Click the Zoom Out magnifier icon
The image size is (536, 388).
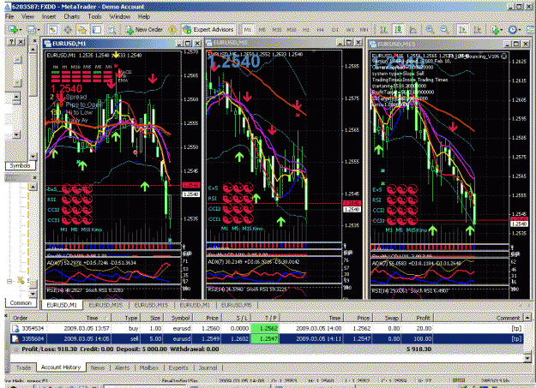[x=444, y=30]
